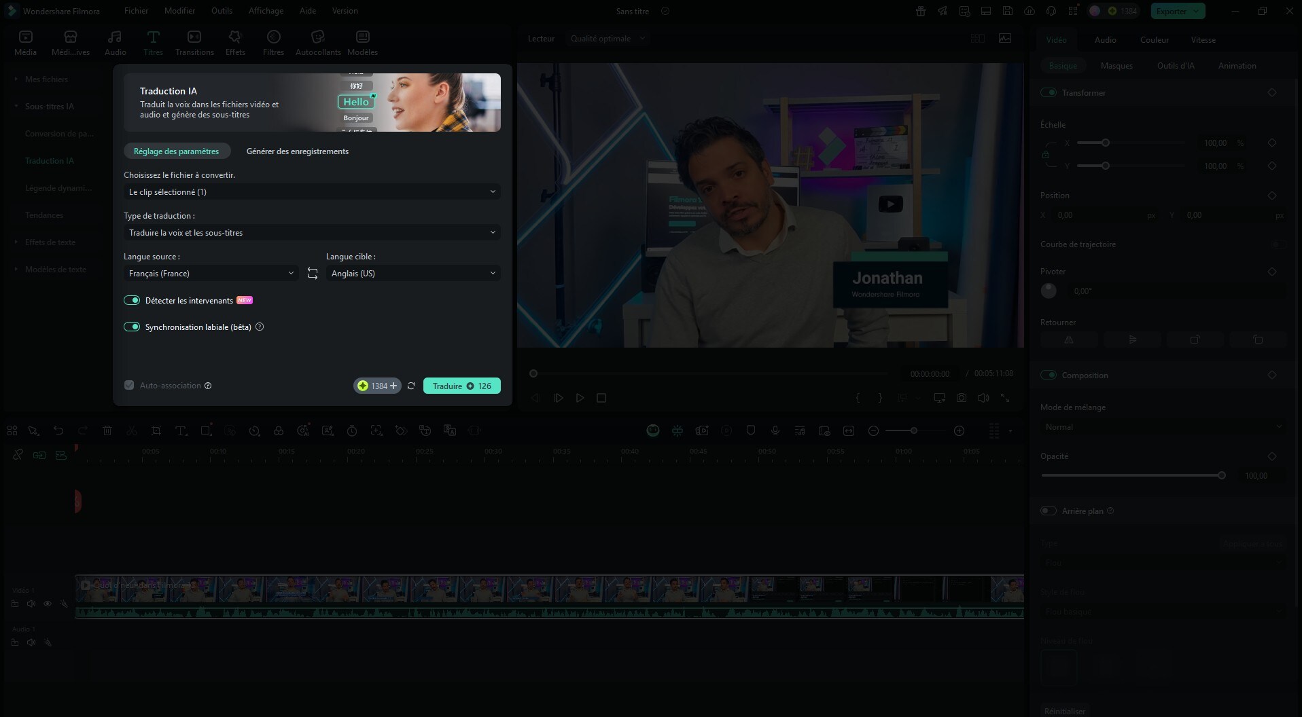Open the color tool in timeline toolbar
Image resolution: width=1302 pixels, height=717 pixels.
279,430
